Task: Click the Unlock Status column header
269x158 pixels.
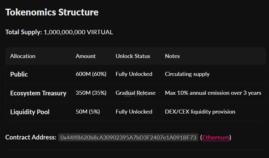Action: tap(133, 56)
